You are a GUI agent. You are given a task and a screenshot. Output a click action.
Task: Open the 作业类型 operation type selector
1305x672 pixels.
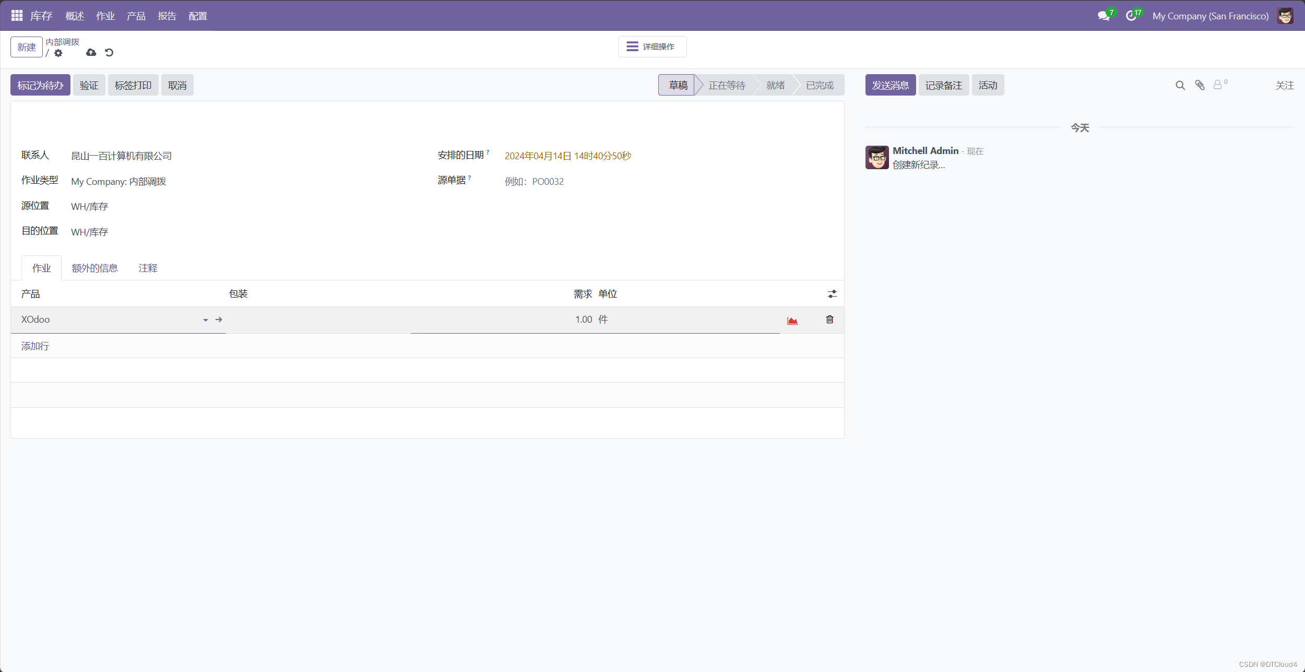(x=118, y=181)
